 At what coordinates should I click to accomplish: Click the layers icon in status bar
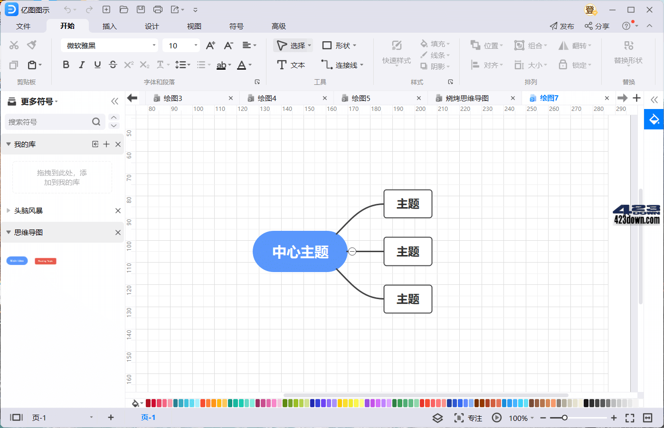[x=437, y=418]
